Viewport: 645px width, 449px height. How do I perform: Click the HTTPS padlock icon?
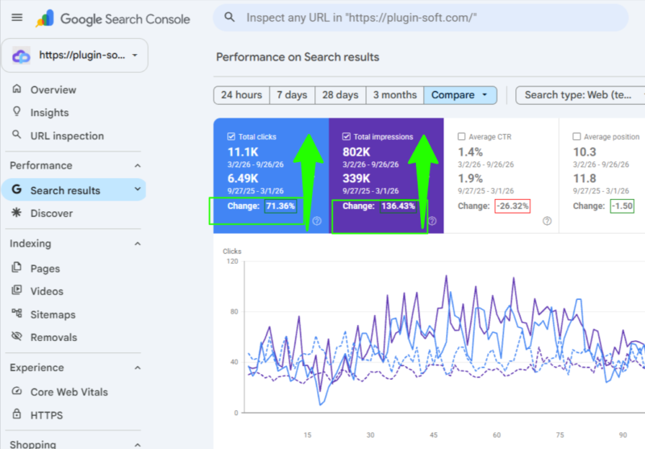(x=16, y=414)
